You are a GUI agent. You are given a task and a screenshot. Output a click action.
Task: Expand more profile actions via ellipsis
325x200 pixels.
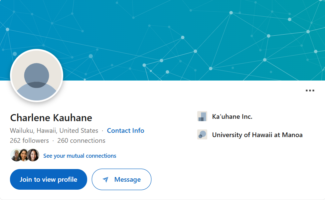pos(310,90)
